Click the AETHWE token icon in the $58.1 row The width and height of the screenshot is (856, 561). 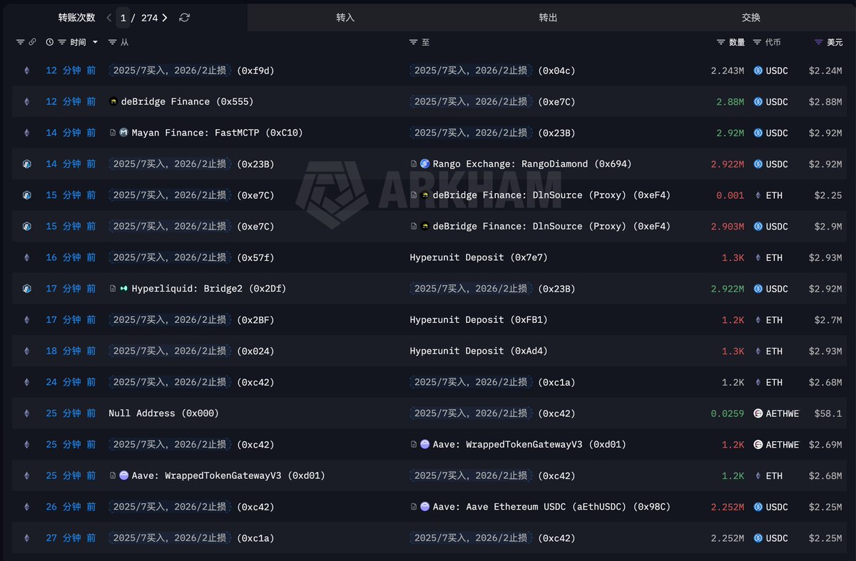(758, 413)
